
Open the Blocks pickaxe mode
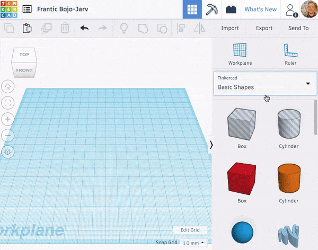coord(211,10)
